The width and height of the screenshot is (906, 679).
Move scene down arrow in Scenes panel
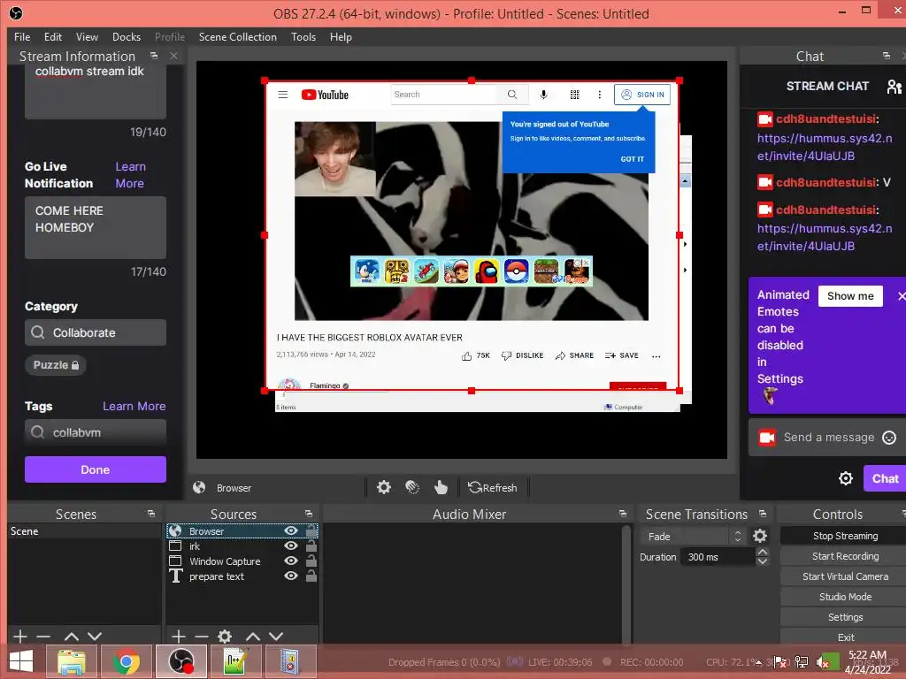coord(95,637)
